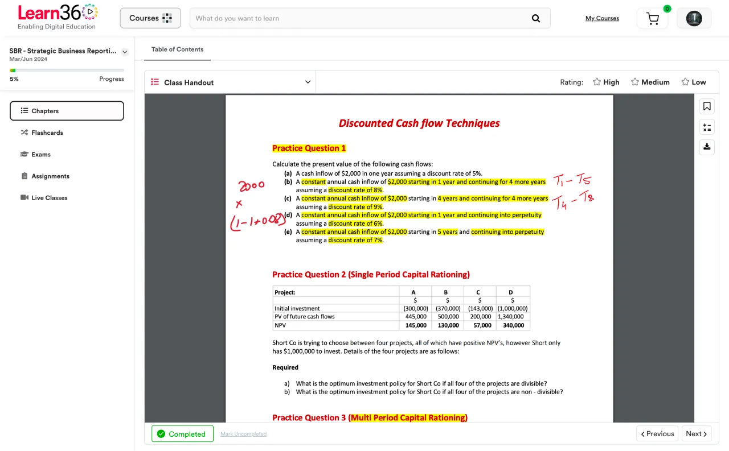Click the Live Classes camera icon
The width and height of the screenshot is (729, 451).
coord(24,198)
